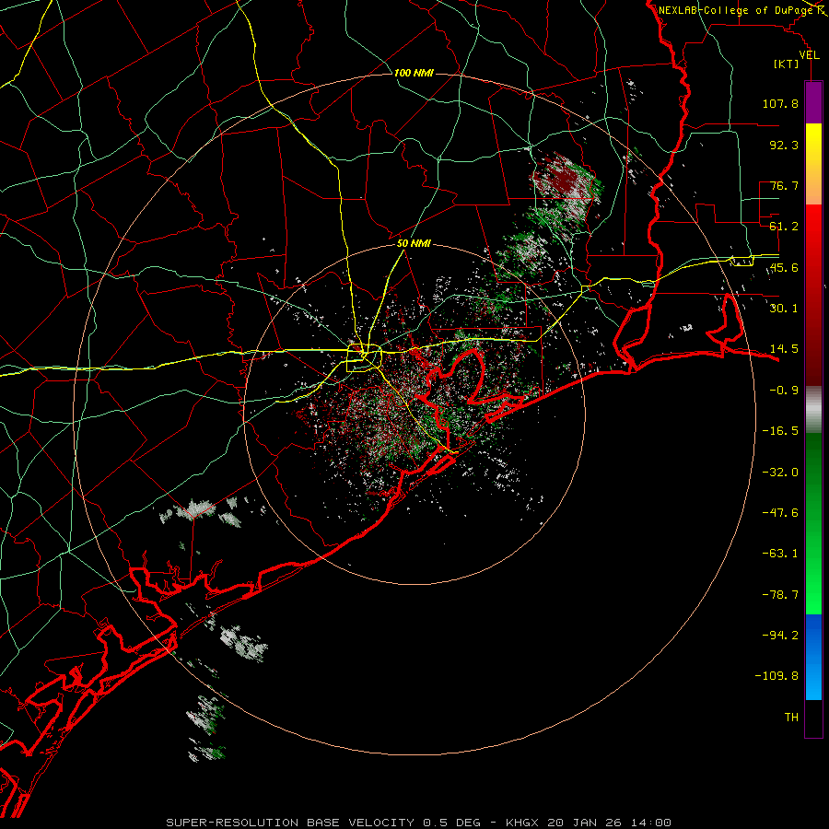Select the -0.9 scale label
Viewport: 829px width, 829px height.
pos(784,391)
